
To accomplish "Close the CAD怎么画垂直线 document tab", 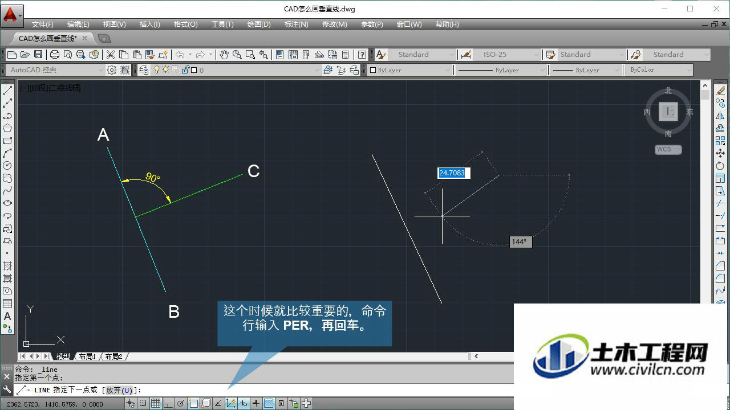I will (x=85, y=38).
